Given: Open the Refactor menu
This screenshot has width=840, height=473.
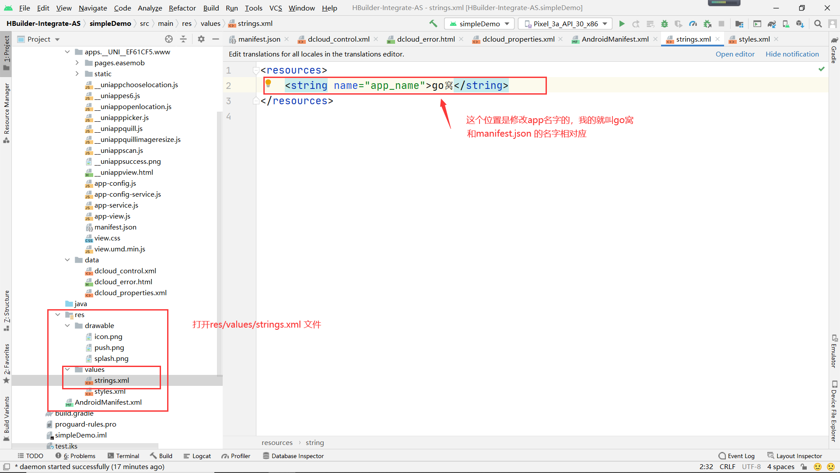Looking at the screenshot, I should click(182, 8).
